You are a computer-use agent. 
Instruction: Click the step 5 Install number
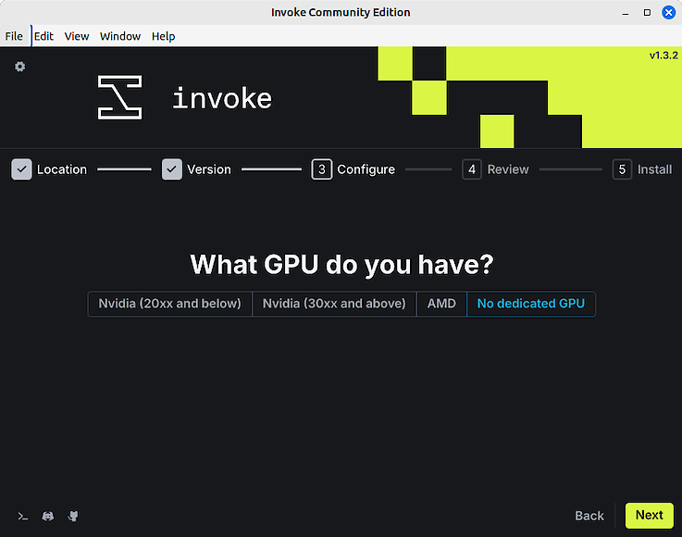coord(622,169)
